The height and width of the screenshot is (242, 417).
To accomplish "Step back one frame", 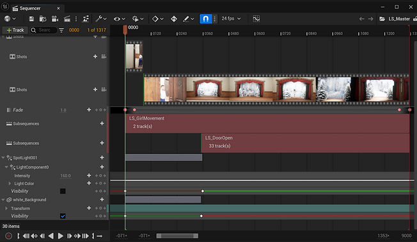I will pyautogui.click(x=43, y=236).
